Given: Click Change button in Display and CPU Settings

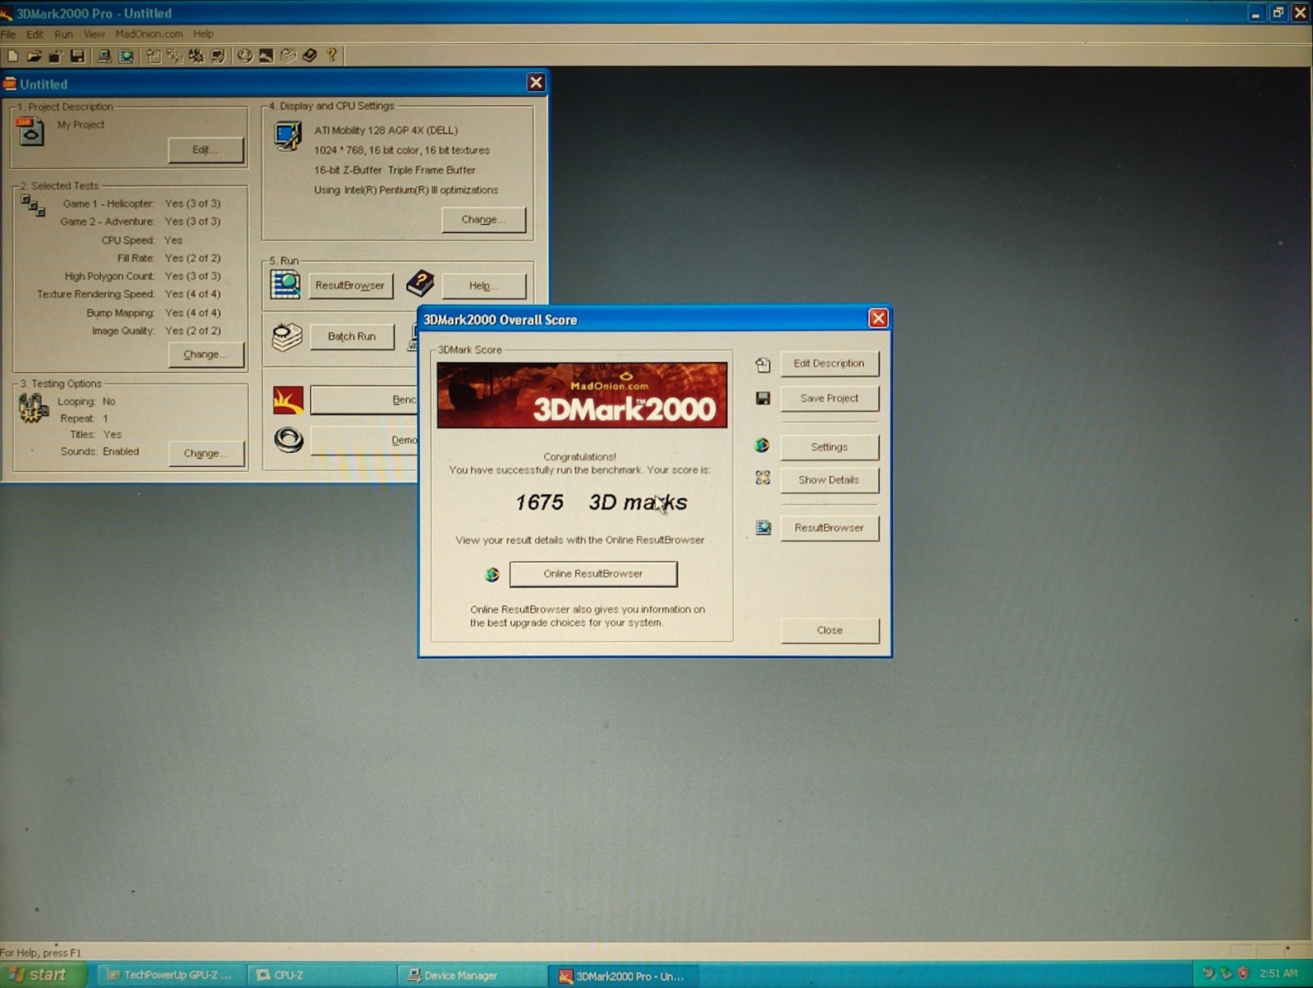Looking at the screenshot, I should click(483, 220).
